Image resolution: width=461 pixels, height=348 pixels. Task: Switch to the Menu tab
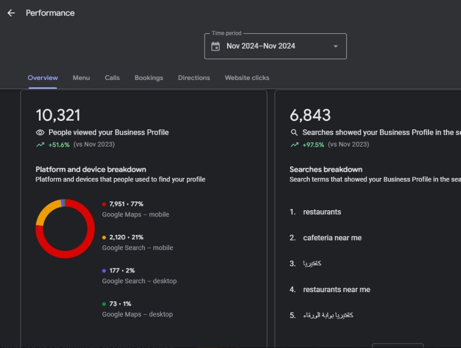point(81,78)
